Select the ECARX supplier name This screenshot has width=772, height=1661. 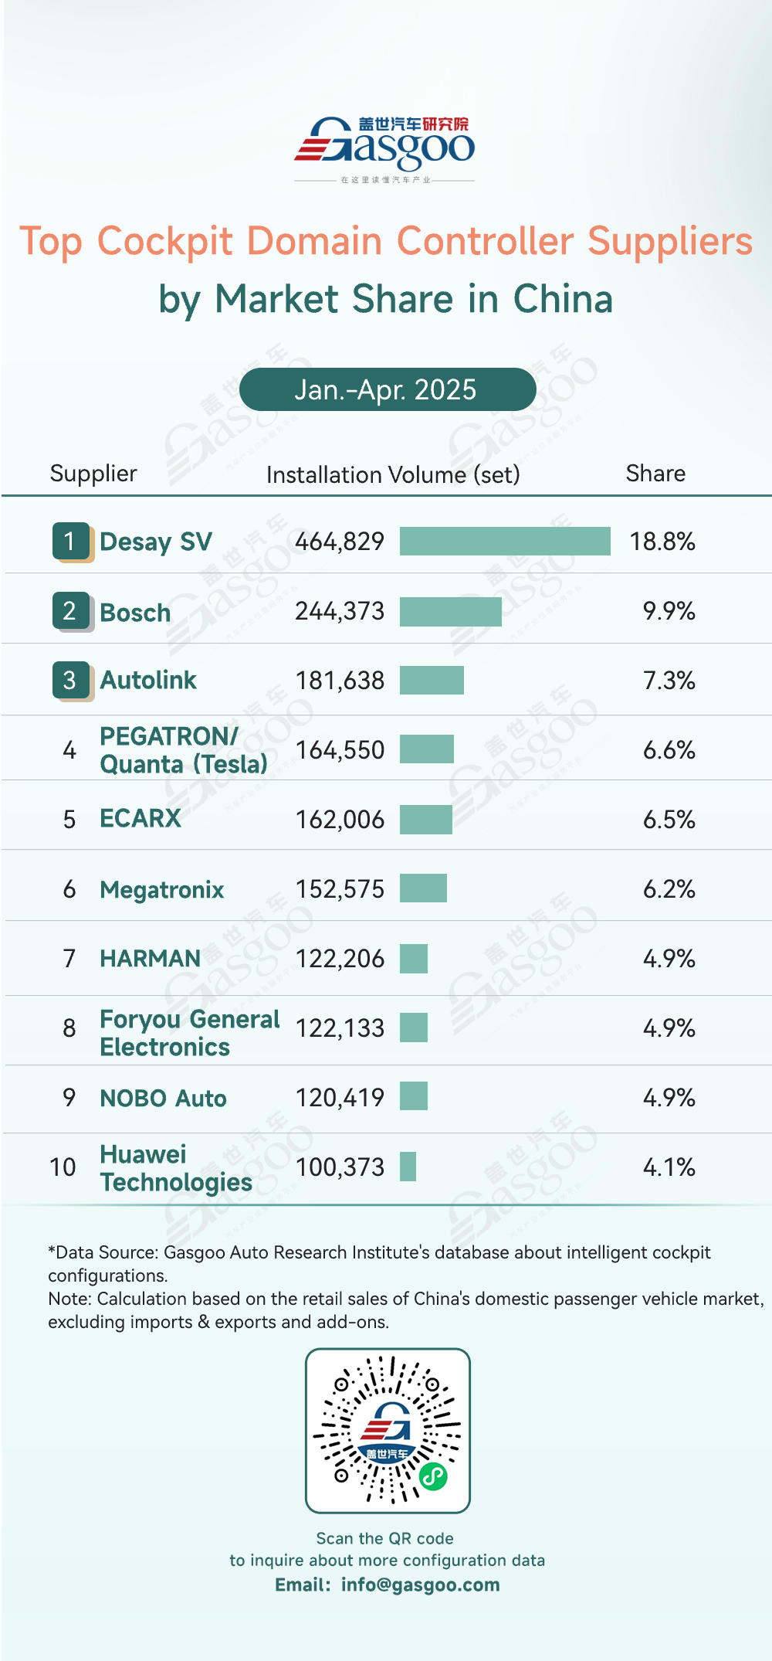coord(141,818)
